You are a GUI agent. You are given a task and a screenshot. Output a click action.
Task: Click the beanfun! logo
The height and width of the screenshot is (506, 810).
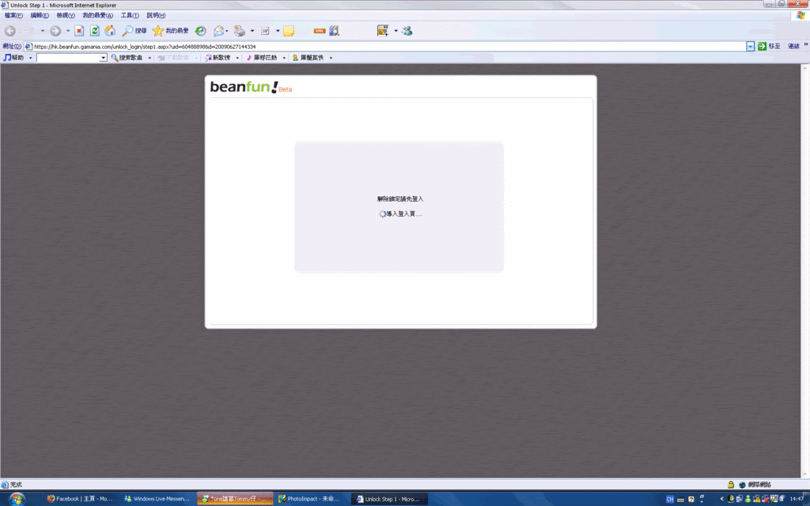click(x=251, y=87)
